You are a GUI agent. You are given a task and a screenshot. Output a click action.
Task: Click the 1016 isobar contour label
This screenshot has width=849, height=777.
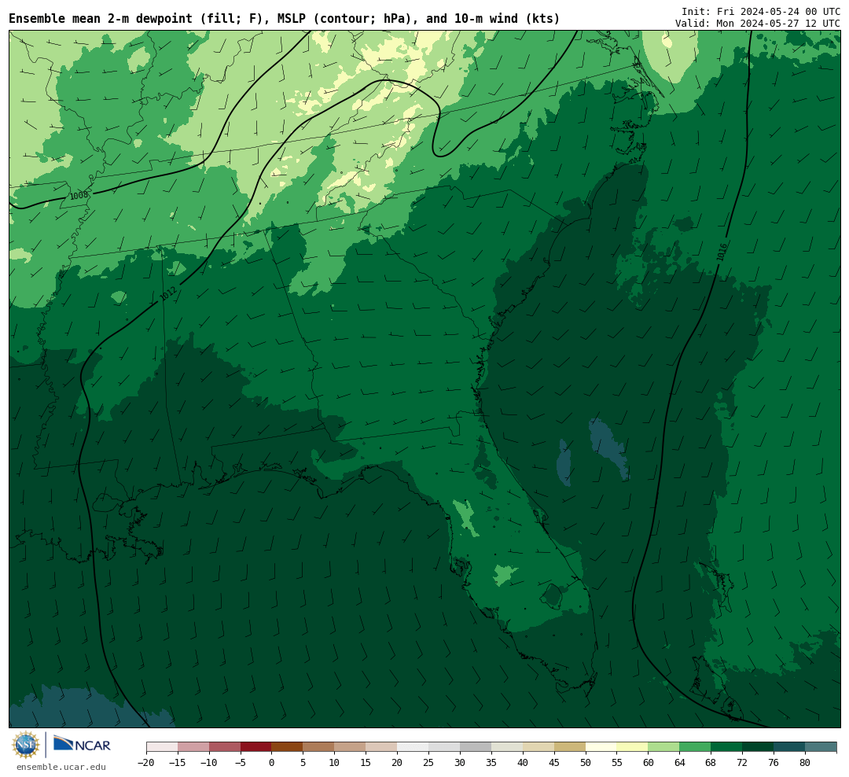pos(721,252)
